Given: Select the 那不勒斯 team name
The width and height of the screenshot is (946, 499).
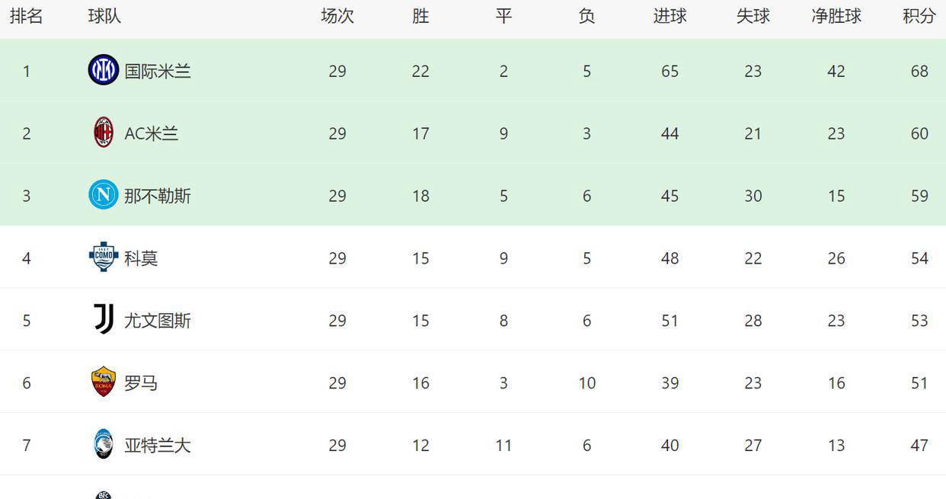Looking at the screenshot, I should click(158, 196).
